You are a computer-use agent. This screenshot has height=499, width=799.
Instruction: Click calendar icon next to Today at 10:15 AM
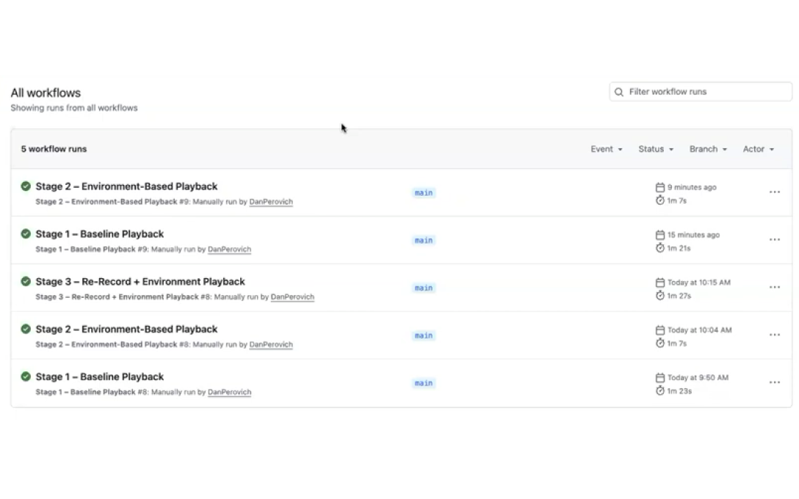click(660, 282)
